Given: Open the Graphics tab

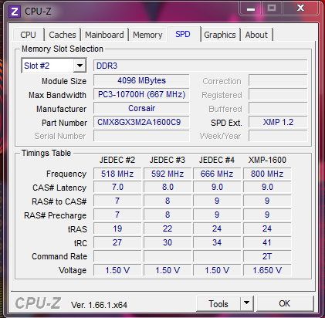Looking at the screenshot, I should [220, 35].
